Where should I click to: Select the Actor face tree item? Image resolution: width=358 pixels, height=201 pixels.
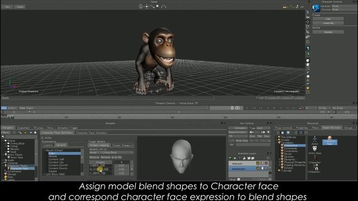coord(16,157)
